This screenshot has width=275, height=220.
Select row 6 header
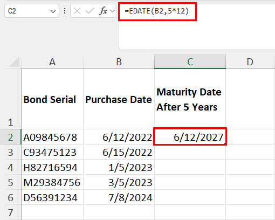click(10, 197)
